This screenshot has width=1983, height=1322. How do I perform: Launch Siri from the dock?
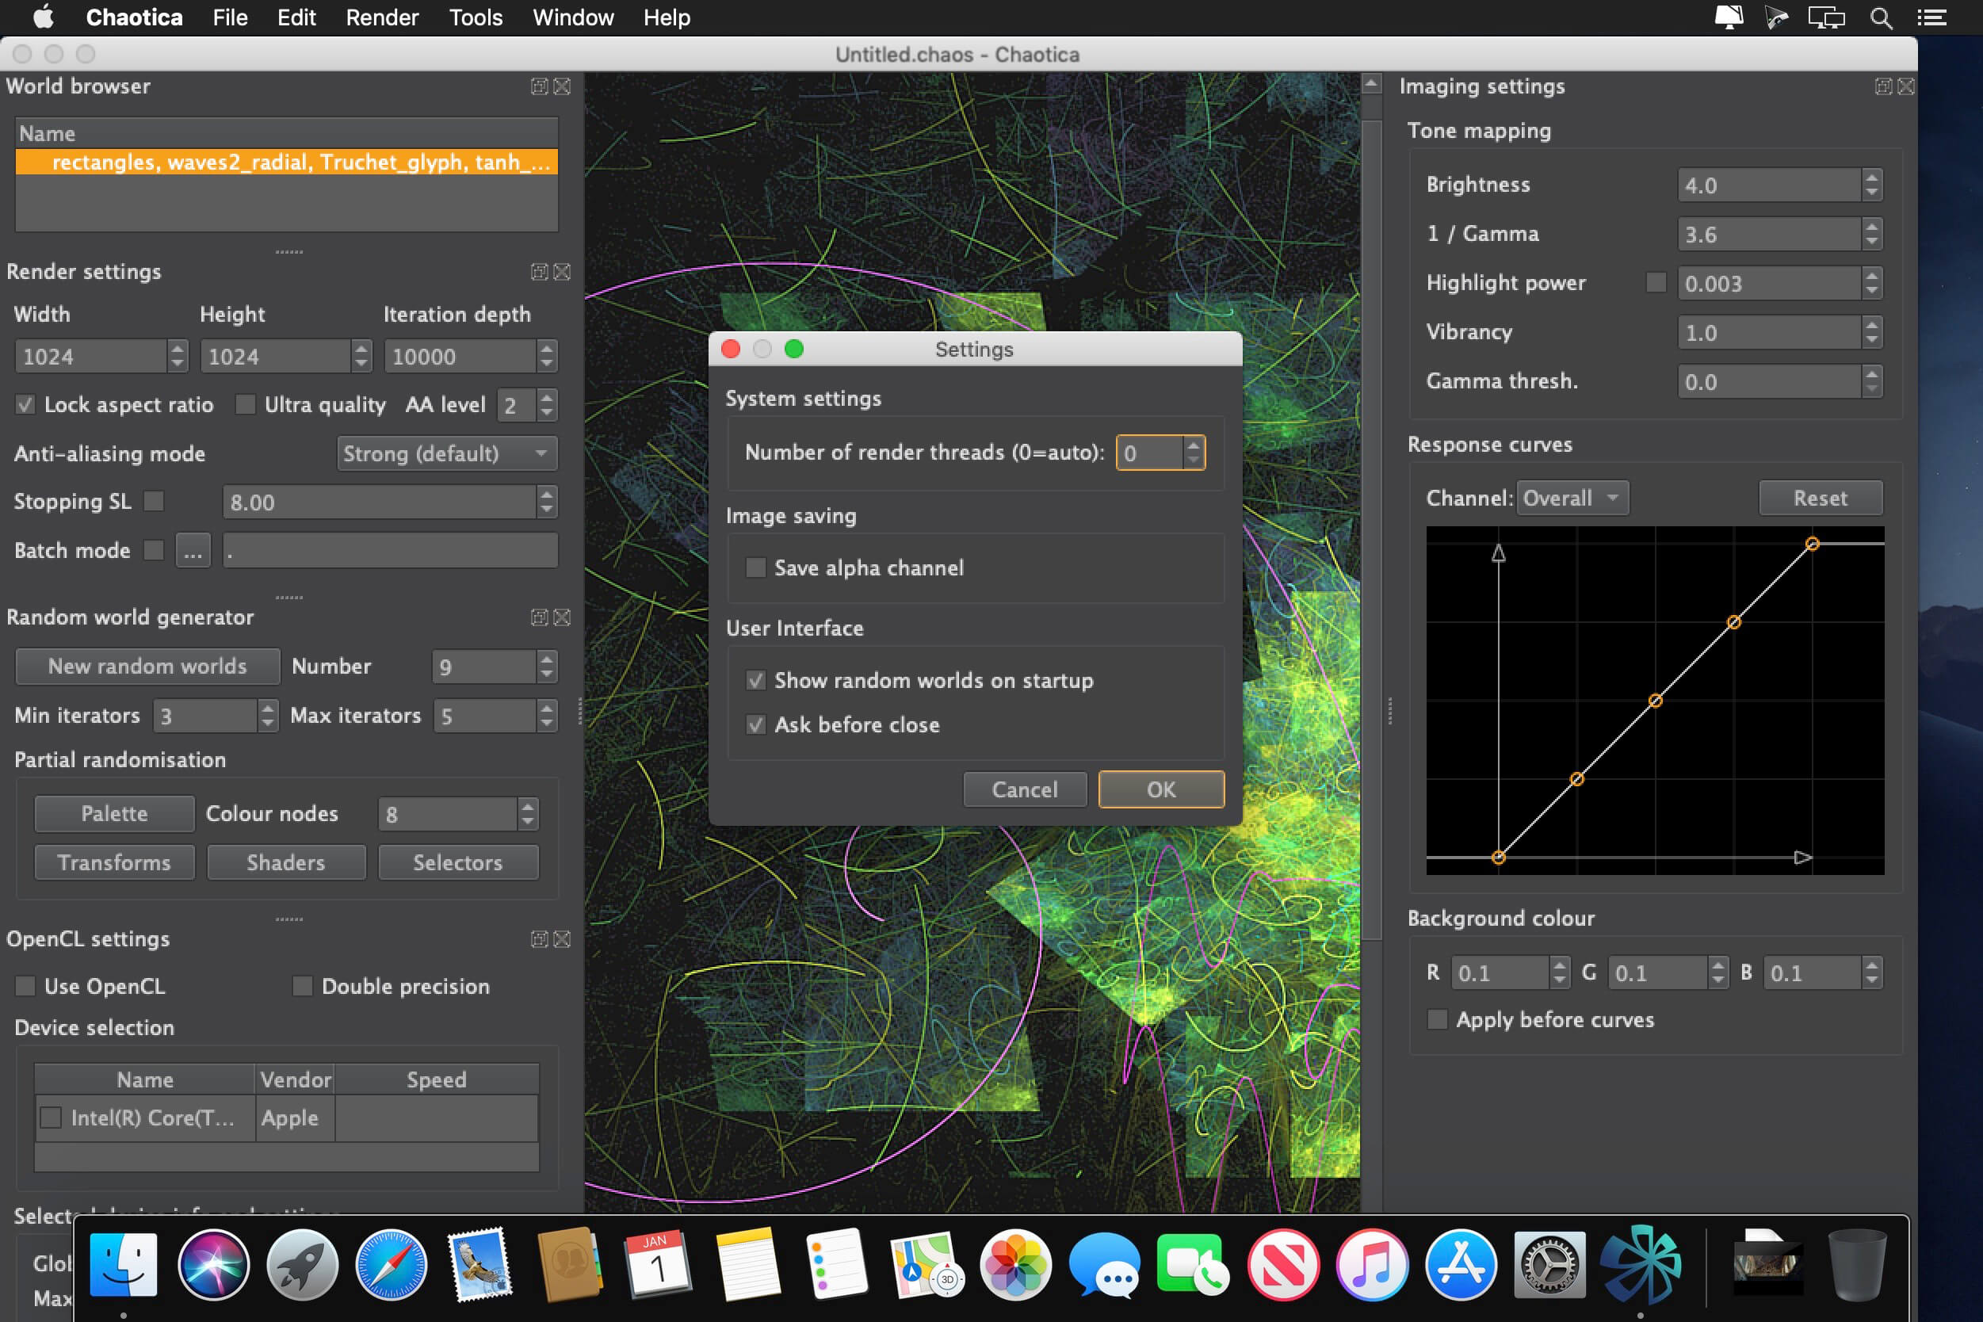click(213, 1265)
